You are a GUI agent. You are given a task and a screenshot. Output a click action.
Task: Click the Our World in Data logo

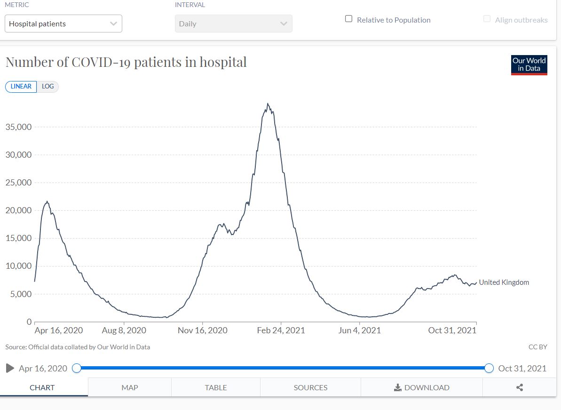529,65
